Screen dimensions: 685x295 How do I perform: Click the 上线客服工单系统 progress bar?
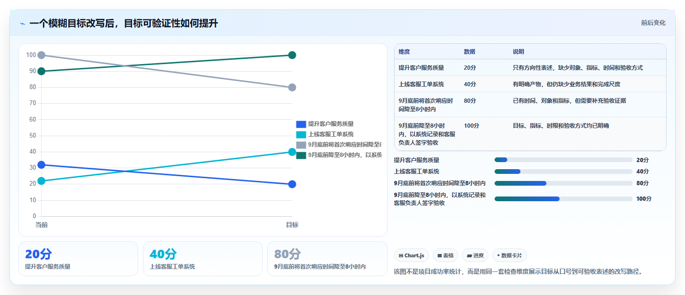point(563,172)
